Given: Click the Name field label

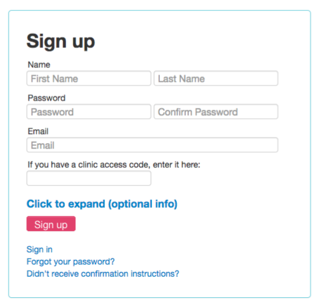Looking at the screenshot, I should [39, 65].
